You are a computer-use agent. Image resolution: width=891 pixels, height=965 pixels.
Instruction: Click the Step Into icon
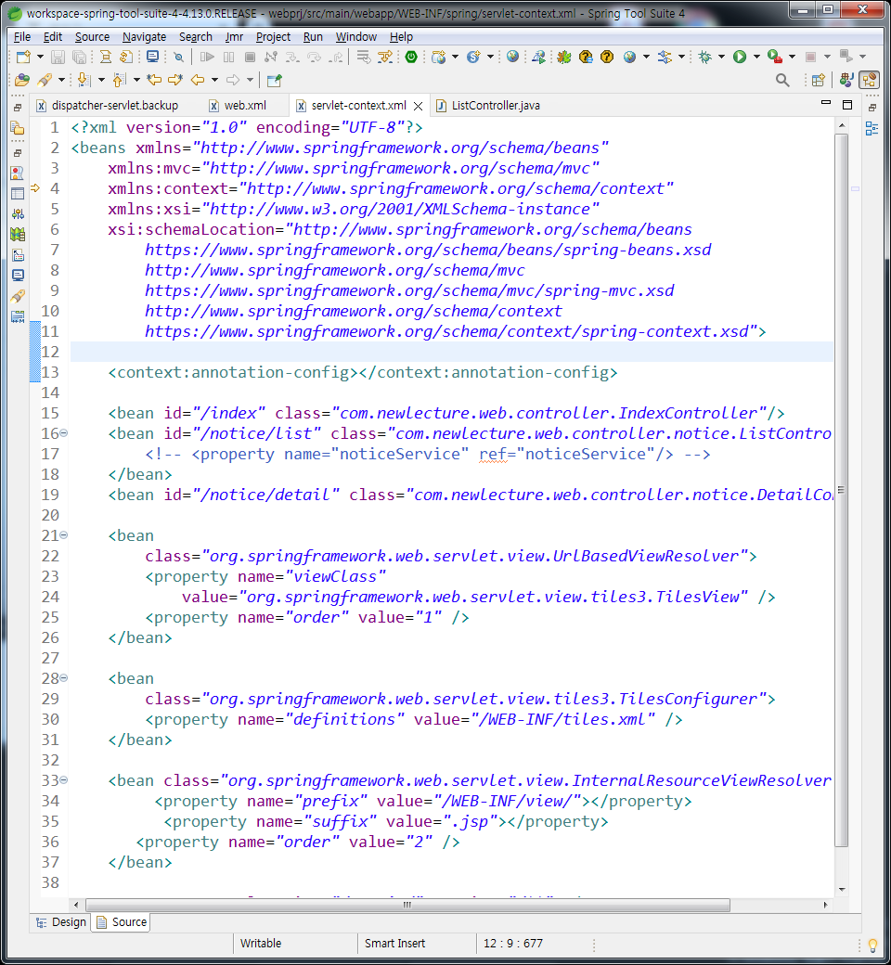coord(292,58)
